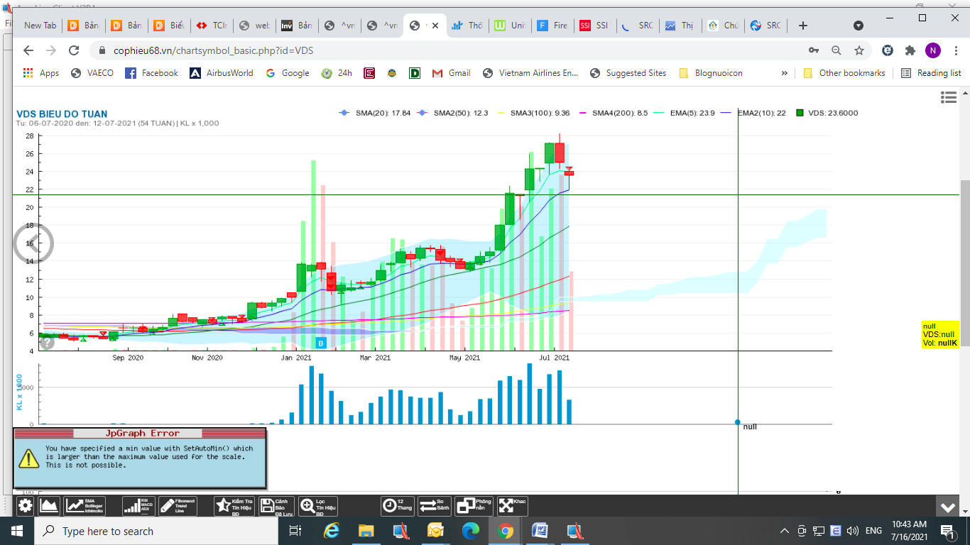Open chart settings gear in bottom toolbar

pyautogui.click(x=26, y=506)
